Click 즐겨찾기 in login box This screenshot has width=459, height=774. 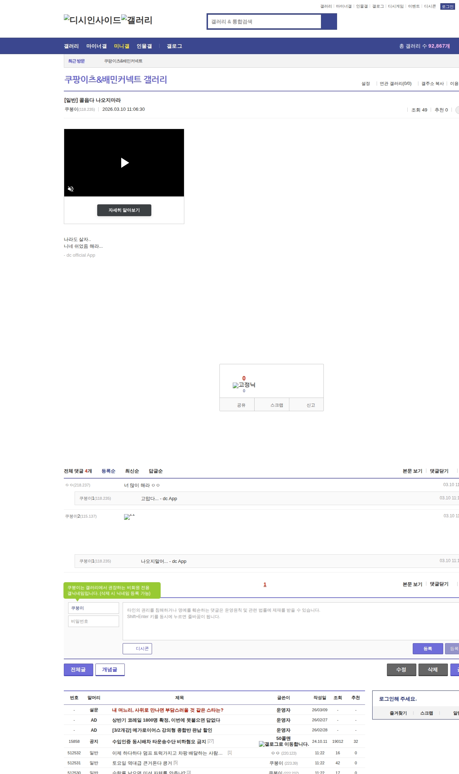[x=398, y=713]
